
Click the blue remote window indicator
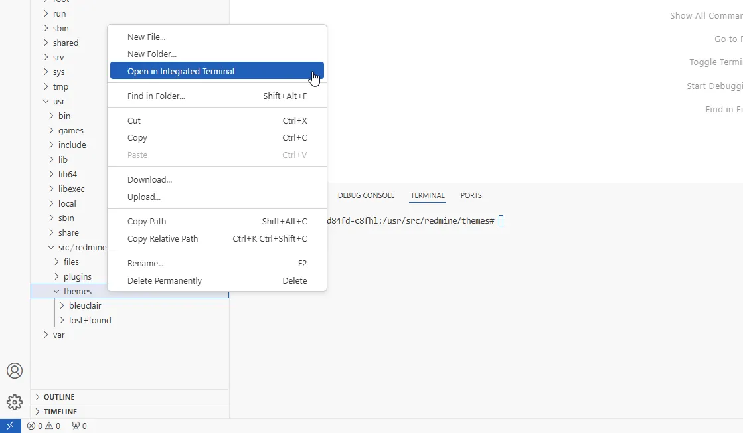[x=10, y=426]
